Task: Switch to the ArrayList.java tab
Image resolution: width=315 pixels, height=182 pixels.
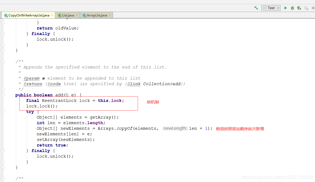Action: pyautogui.click(x=96, y=15)
